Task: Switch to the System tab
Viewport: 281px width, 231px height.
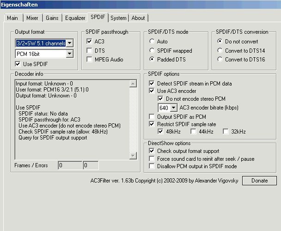Action: click(x=118, y=18)
